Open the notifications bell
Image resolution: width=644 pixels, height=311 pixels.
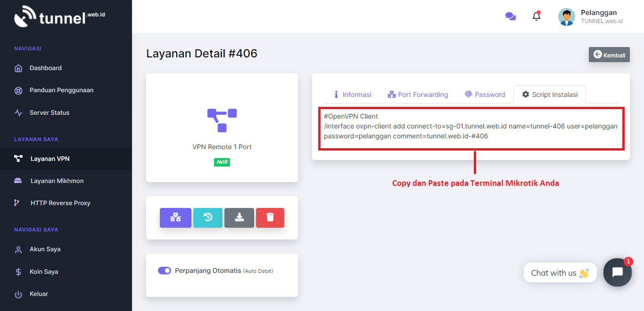537,16
